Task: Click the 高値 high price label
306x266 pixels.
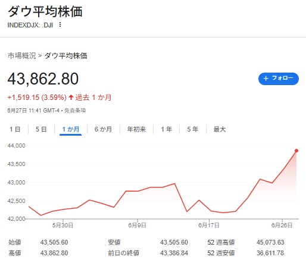Action: point(15,253)
